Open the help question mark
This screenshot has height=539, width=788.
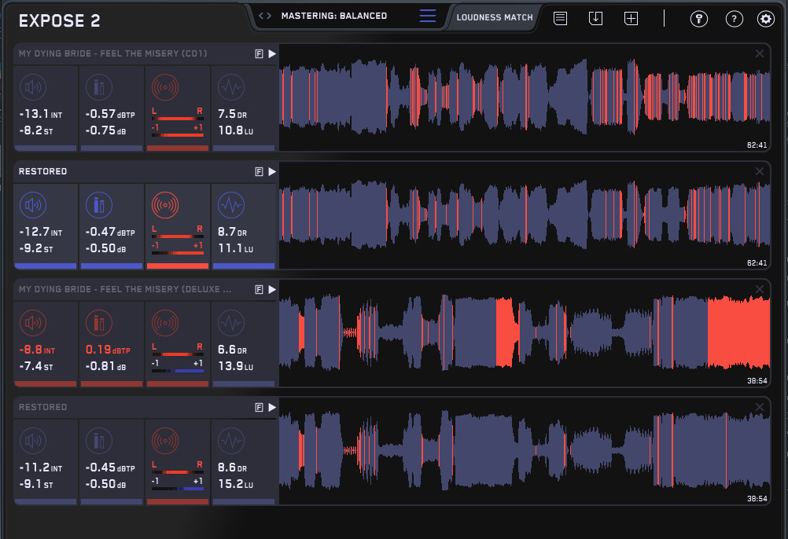click(734, 19)
